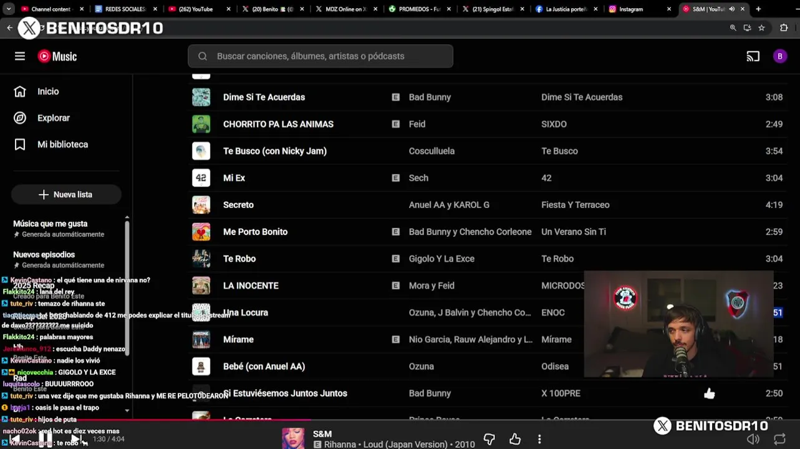800x449 pixels.
Task: Switch to the REDES SOCIALES tab
Action: click(x=125, y=9)
